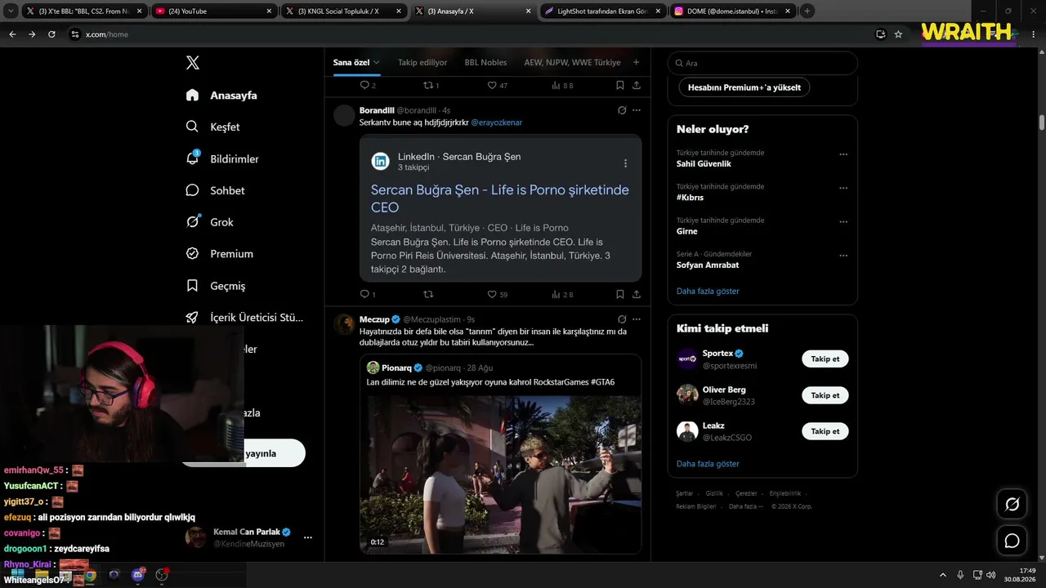The image size is (1046, 588).
Task: Open the AEW, NJPW, WWE Türkiye tab
Action: click(x=572, y=62)
